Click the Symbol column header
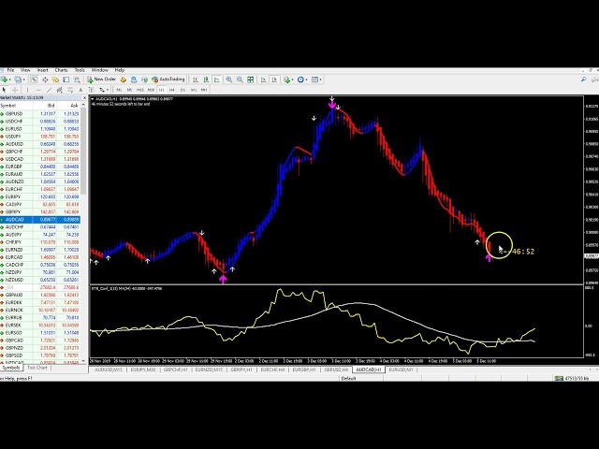 pyautogui.click(x=11, y=105)
